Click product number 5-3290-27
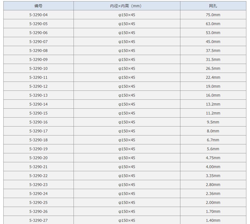This screenshot has width=250, height=224. tap(39, 220)
